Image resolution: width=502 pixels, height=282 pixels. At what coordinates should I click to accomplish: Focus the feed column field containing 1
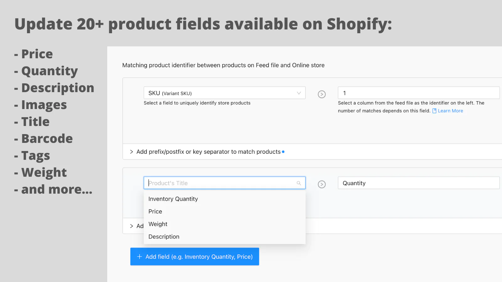pos(419,93)
